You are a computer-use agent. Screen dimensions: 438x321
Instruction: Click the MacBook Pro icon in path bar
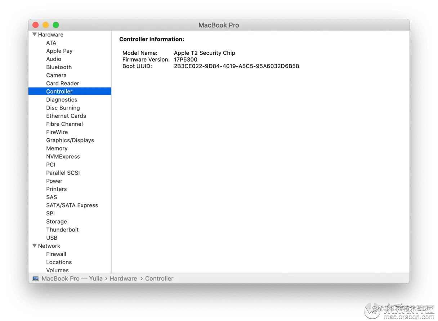(35, 278)
